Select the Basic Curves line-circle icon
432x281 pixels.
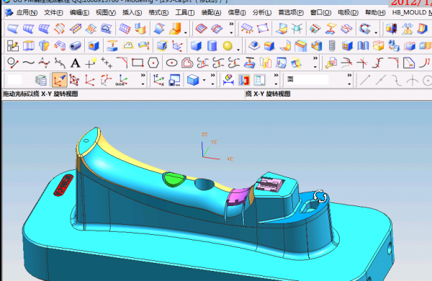(x=13, y=63)
